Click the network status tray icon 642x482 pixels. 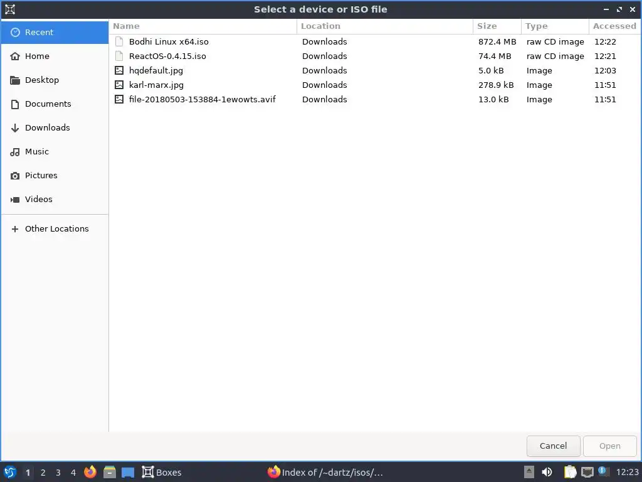(587, 472)
